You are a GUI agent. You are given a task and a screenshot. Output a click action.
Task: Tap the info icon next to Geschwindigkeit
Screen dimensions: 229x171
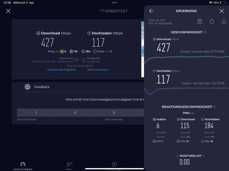205,32
